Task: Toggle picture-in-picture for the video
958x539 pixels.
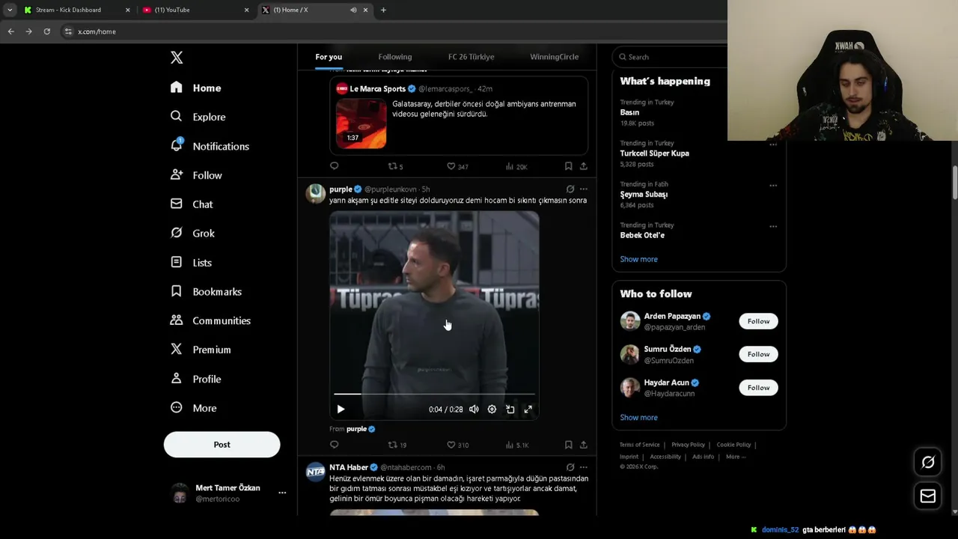Action: pyautogui.click(x=510, y=409)
